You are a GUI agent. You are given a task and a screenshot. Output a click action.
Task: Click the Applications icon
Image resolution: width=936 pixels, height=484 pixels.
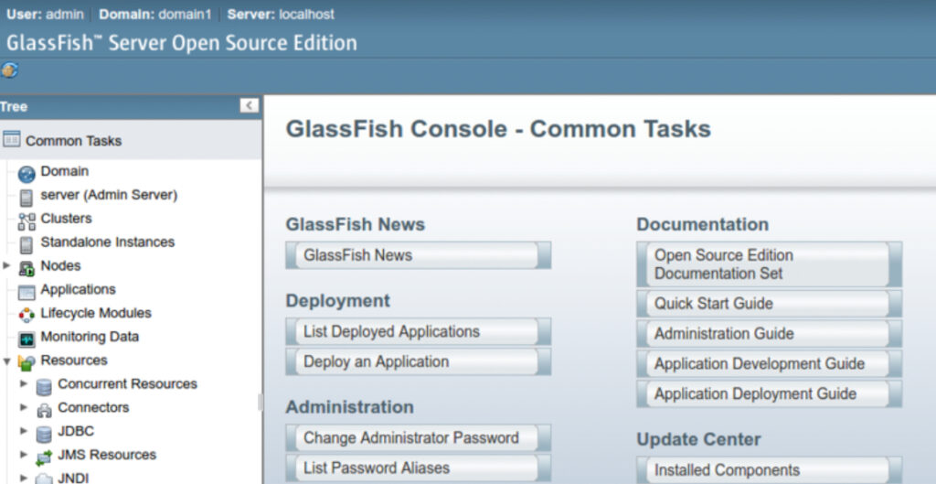coord(27,292)
